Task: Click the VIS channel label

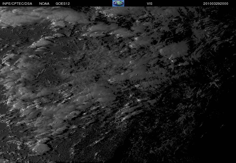Action: coord(150,4)
